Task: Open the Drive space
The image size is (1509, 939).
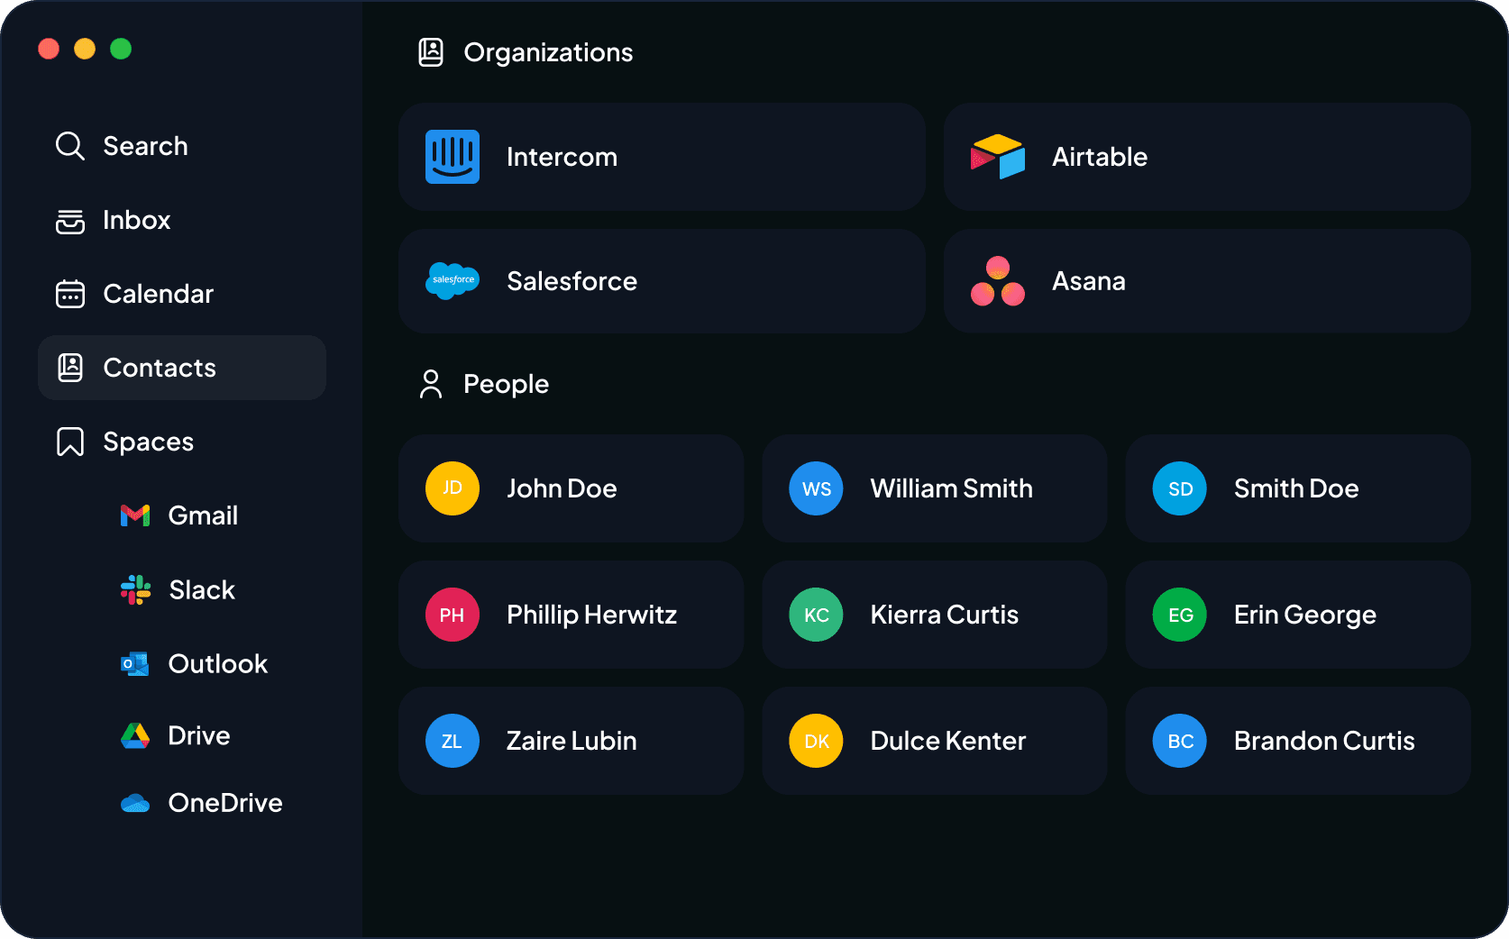Action: pos(176,736)
